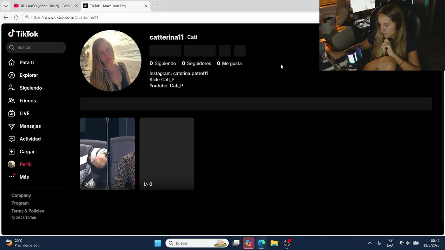Click the Me gusta count

coord(229,64)
